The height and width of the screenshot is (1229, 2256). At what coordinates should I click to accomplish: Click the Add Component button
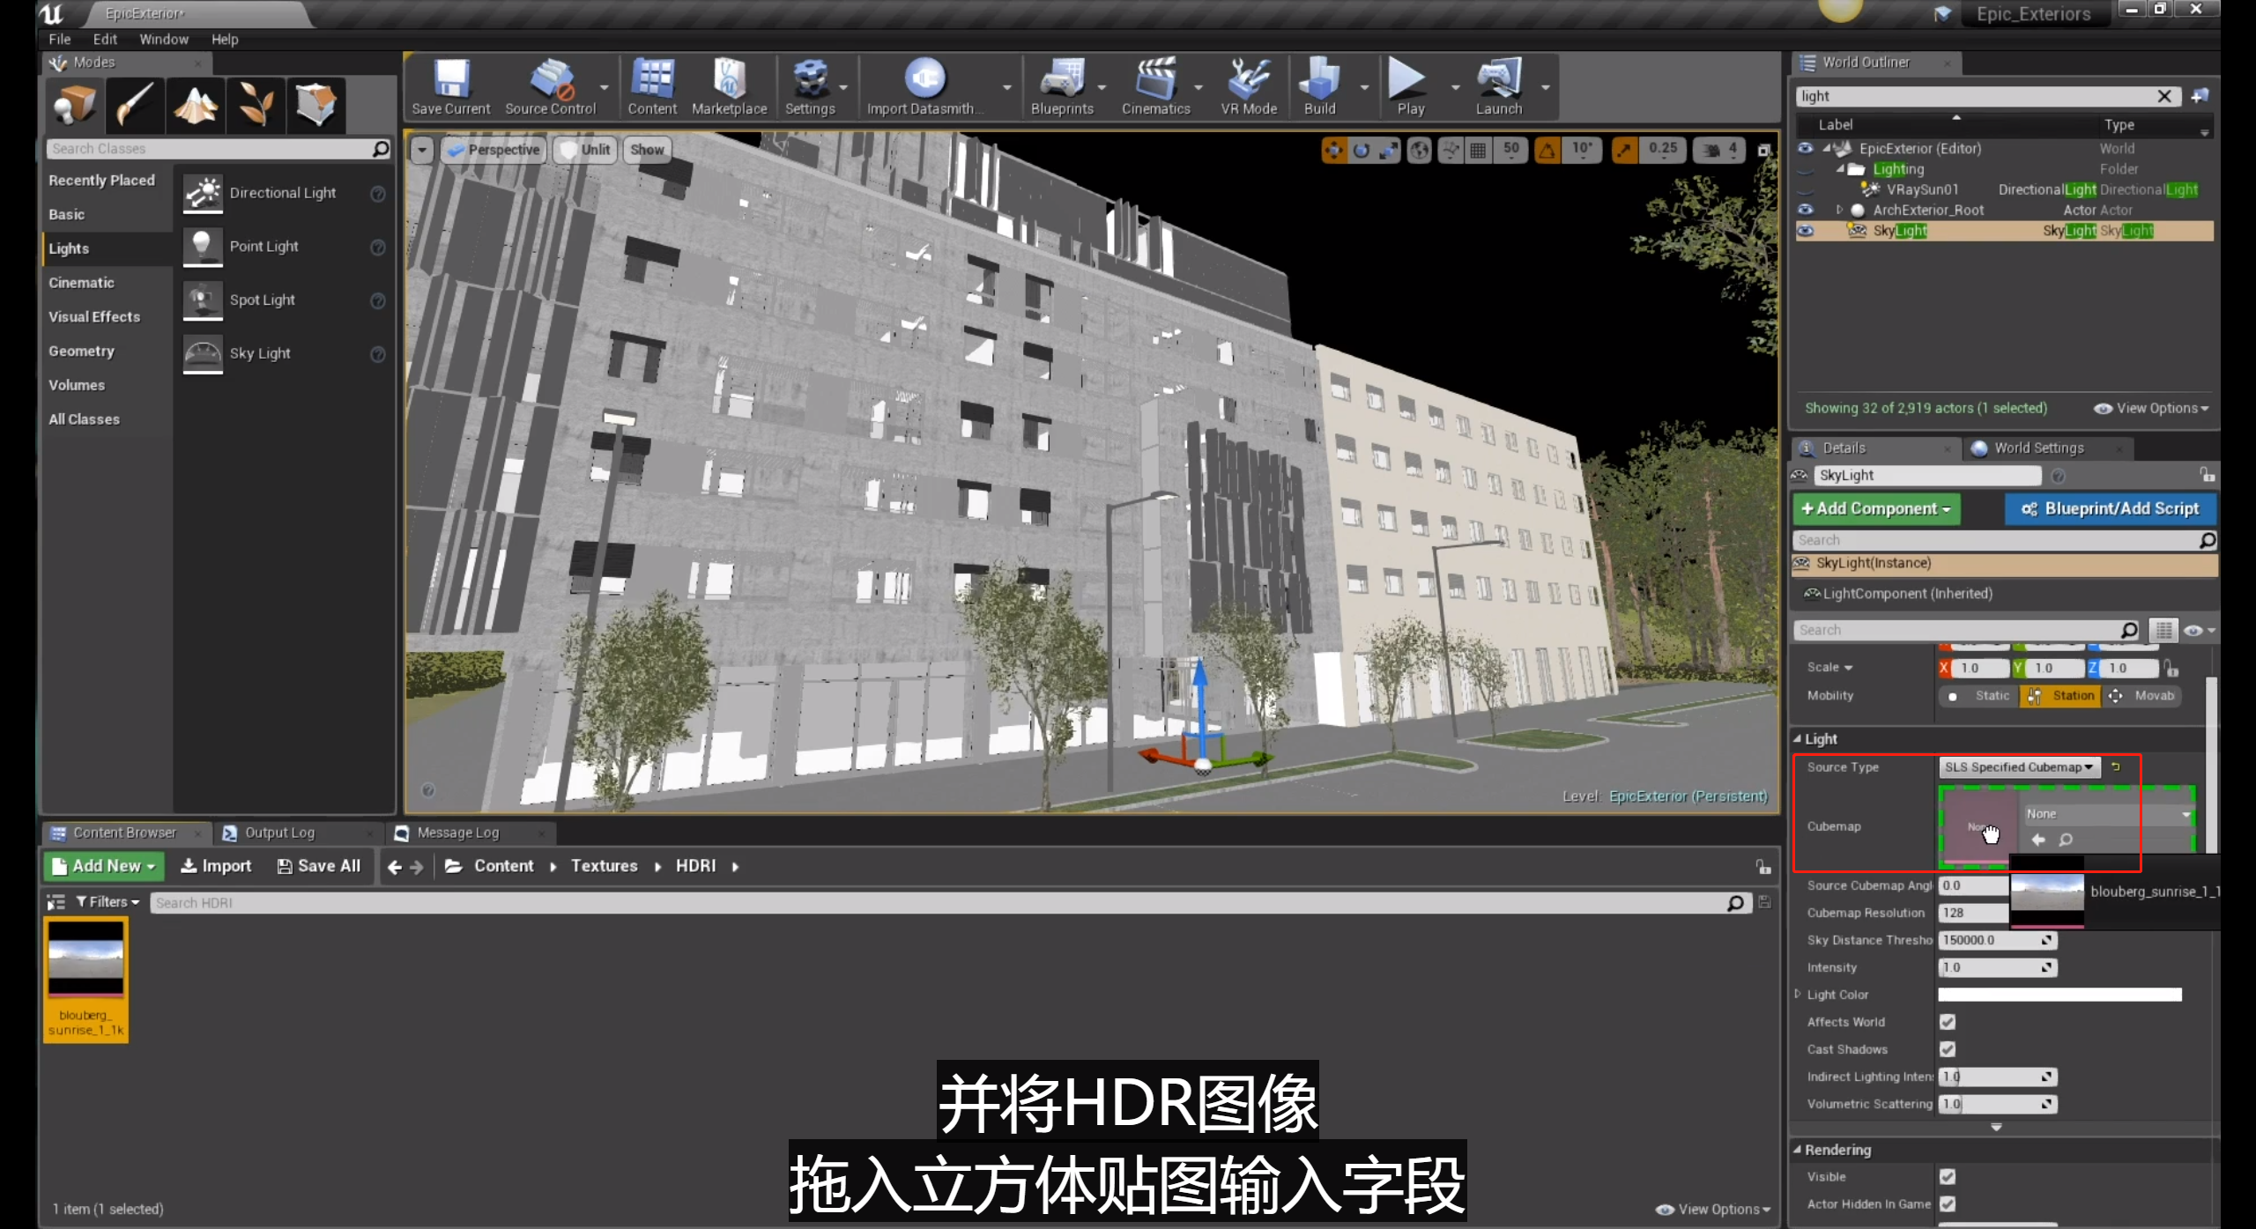click(1875, 509)
